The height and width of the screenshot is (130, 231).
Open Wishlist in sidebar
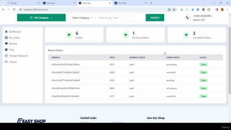(13, 44)
